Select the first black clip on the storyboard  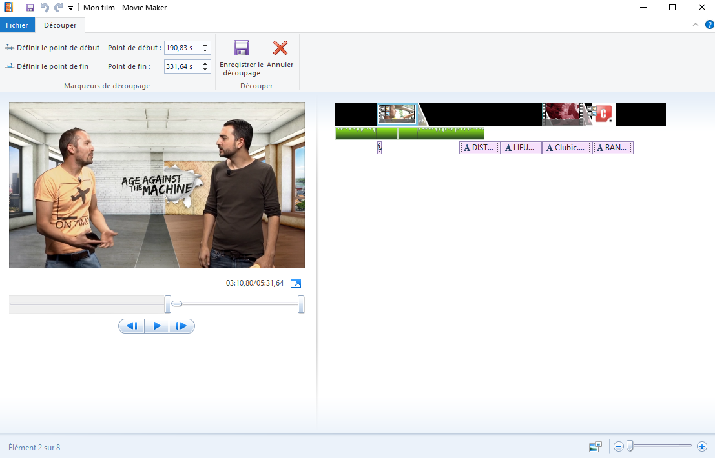356,114
